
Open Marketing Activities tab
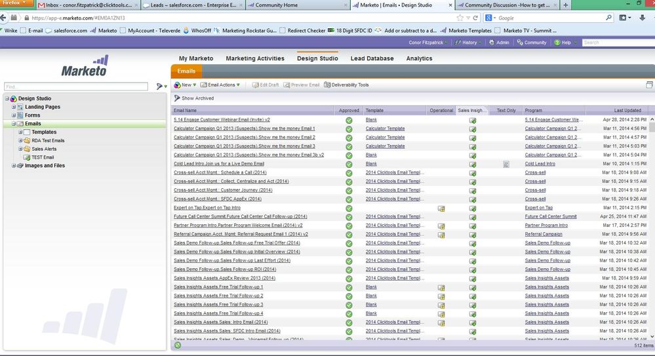[255, 58]
